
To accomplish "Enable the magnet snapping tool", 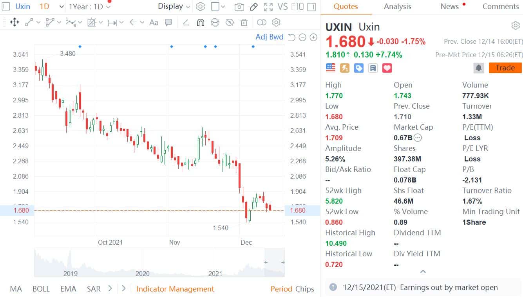I will 201,22.
